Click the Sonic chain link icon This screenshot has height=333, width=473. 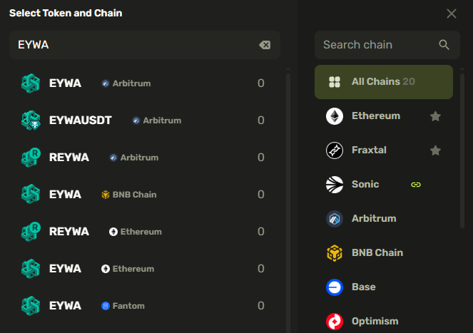[416, 185]
